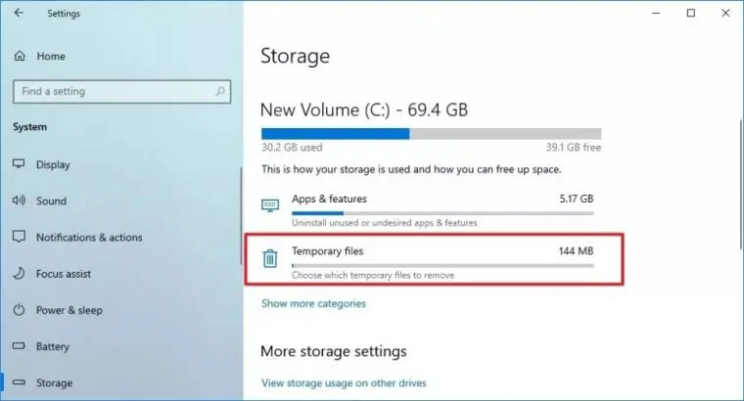Screen dimensions: 744x401
Task: Click the Apps & features icon
Action: [270, 205]
